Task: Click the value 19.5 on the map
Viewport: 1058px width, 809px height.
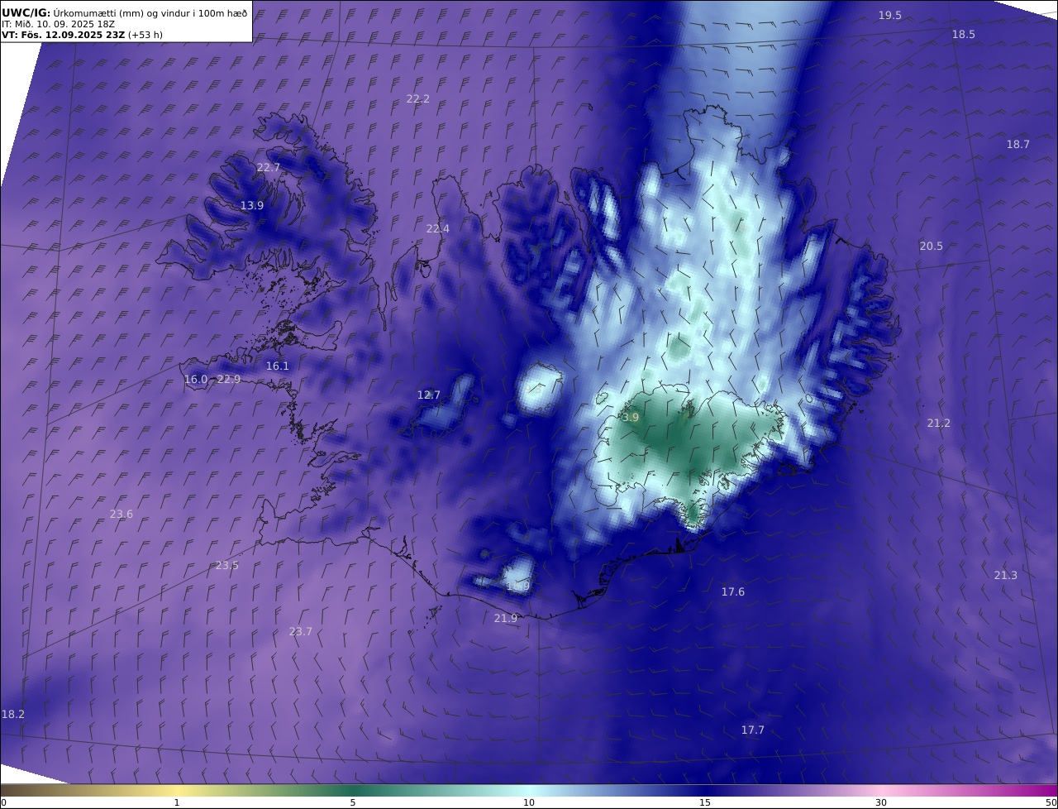Action: click(x=890, y=16)
